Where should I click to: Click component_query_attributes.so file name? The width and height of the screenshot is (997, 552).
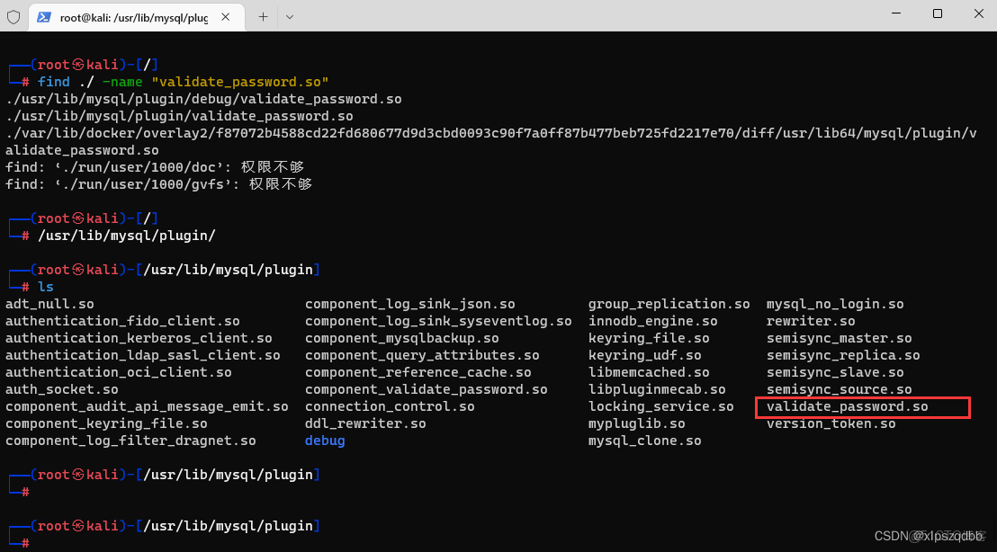[422, 356]
